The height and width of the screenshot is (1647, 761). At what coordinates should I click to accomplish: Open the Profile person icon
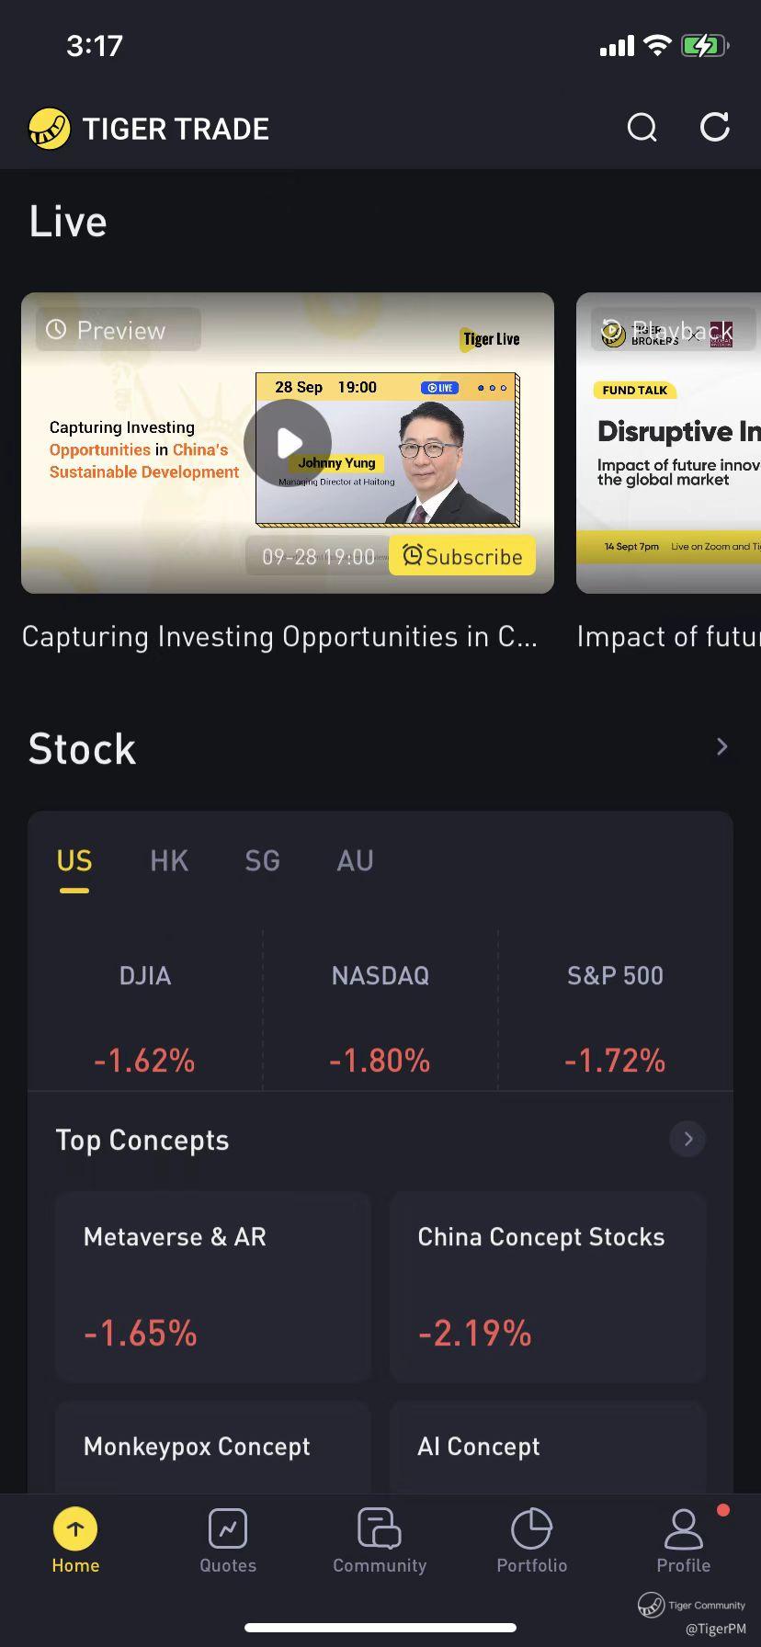(x=683, y=1529)
